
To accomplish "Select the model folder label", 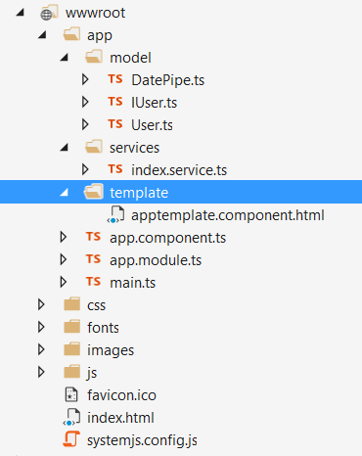I will click(x=130, y=58).
